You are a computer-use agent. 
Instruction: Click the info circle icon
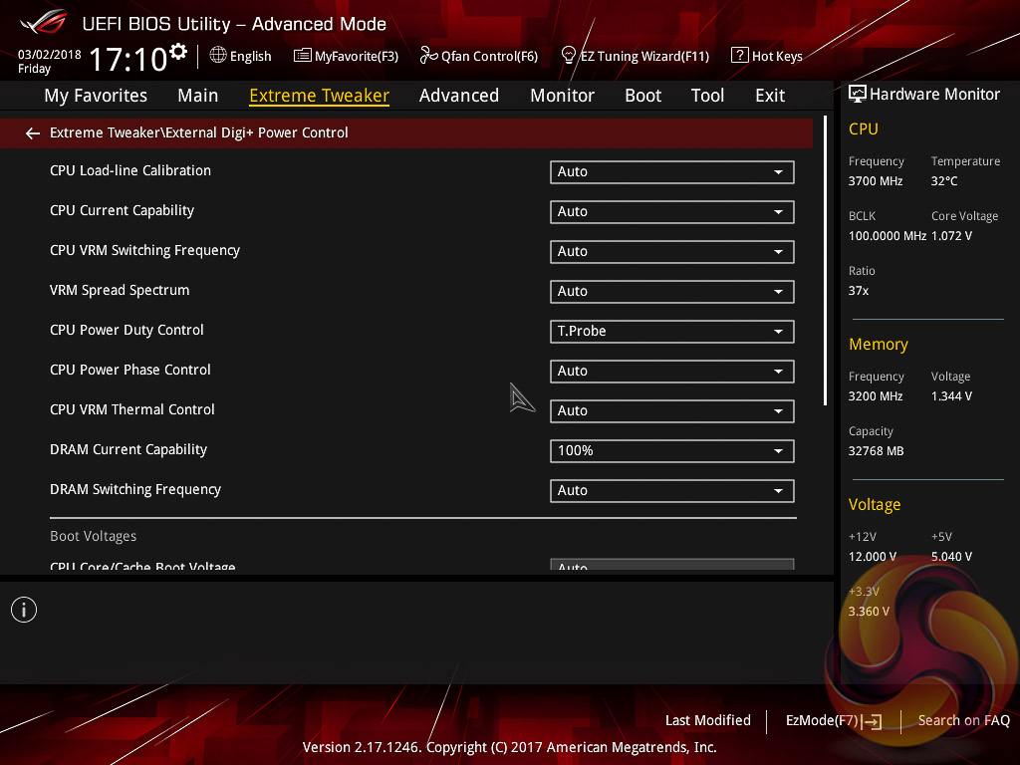[x=24, y=610]
